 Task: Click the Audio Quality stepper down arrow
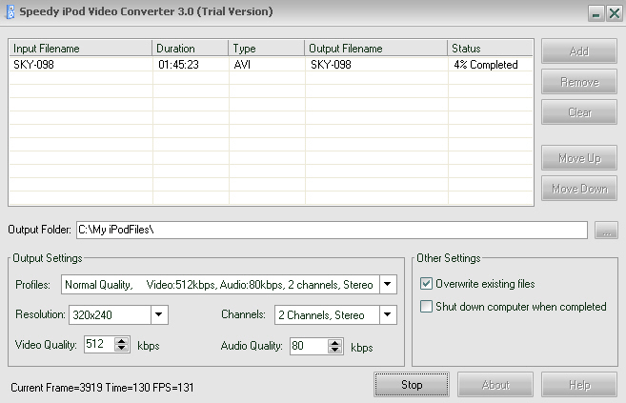pyautogui.click(x=335, y=350)
